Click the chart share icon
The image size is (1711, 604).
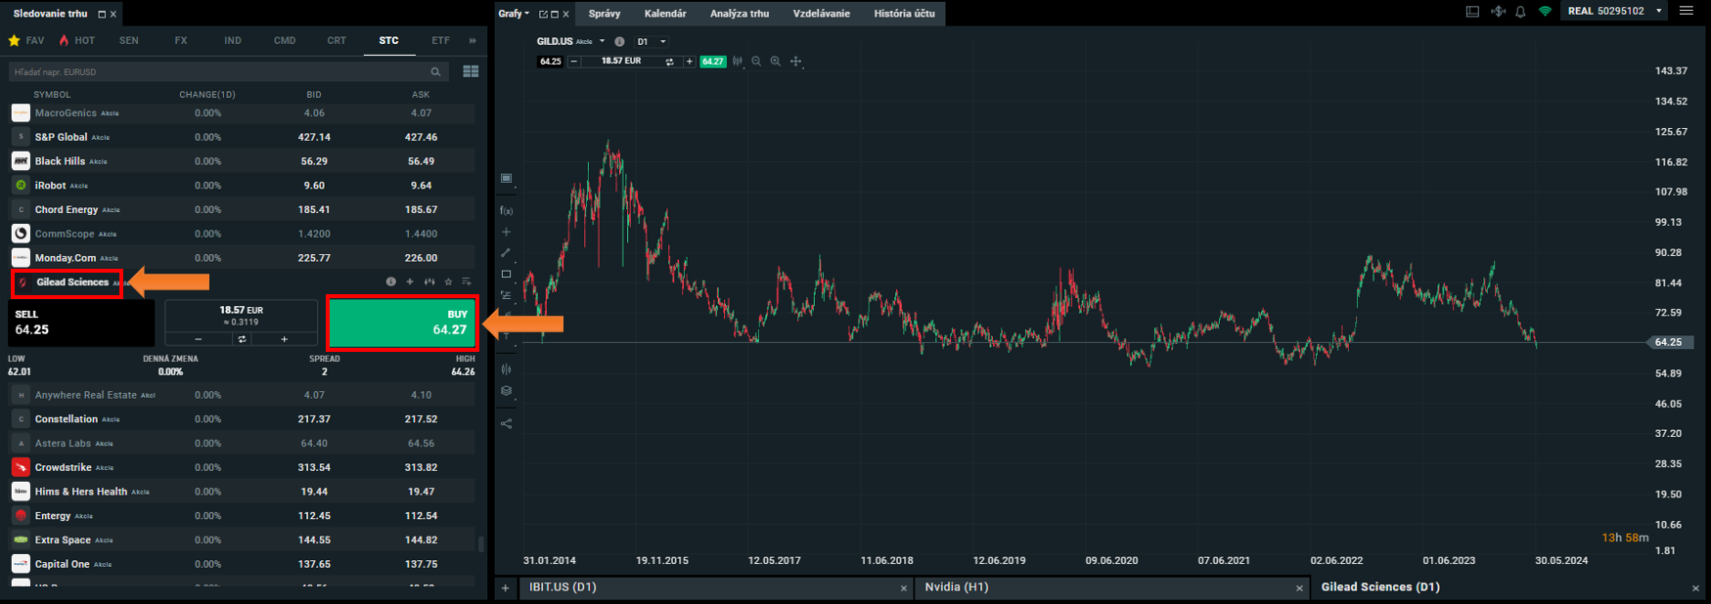click(506, 424)
